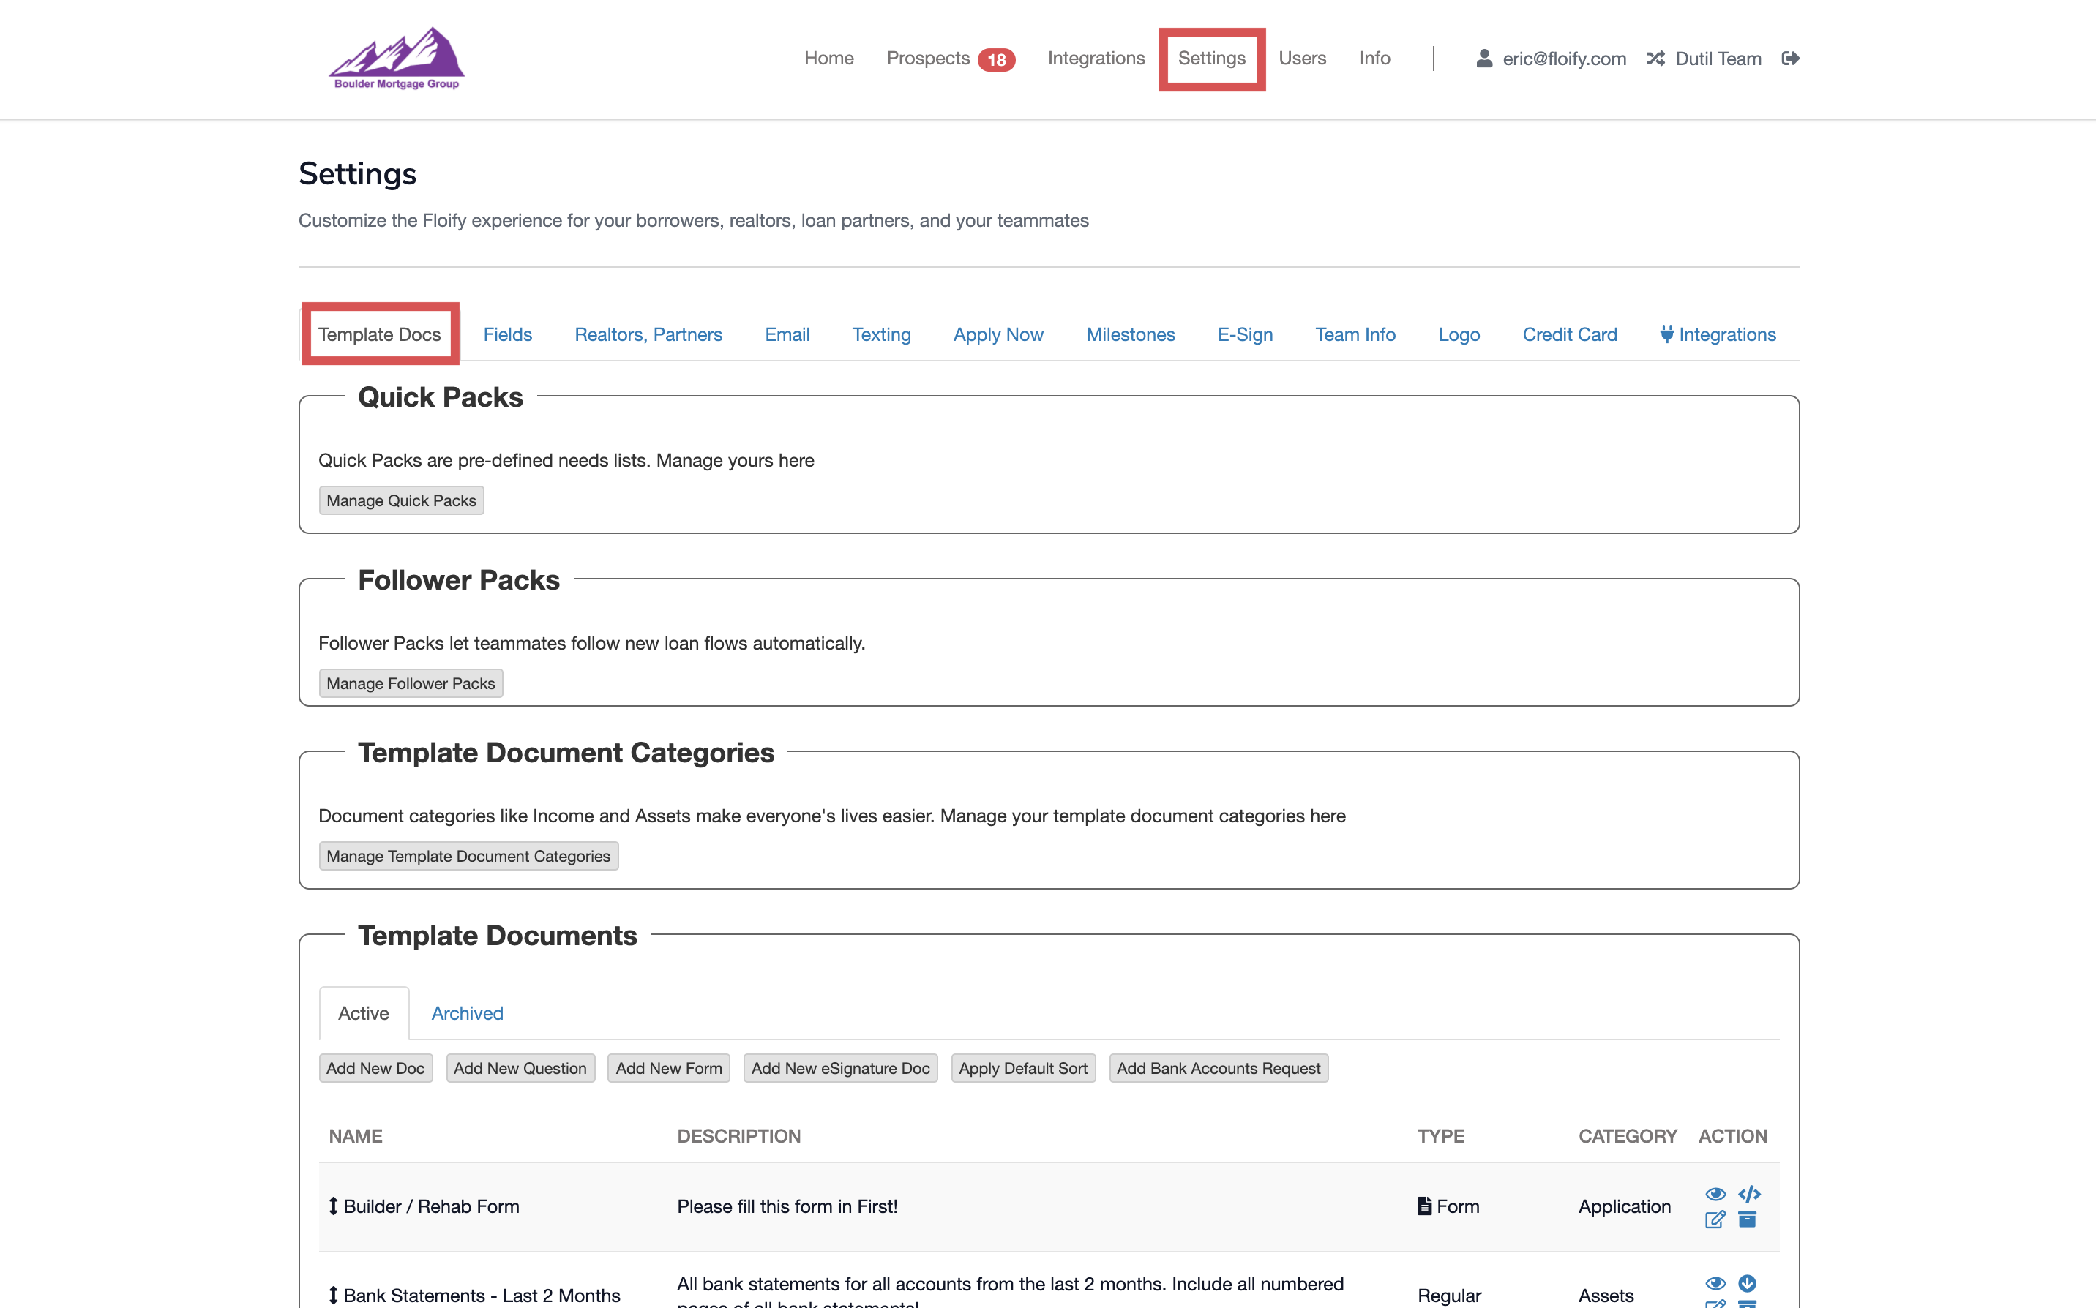Click Manage Follower Packs
This screenshot has height=1308, width=2096.
pyautogui.click(x=411, y=683)
